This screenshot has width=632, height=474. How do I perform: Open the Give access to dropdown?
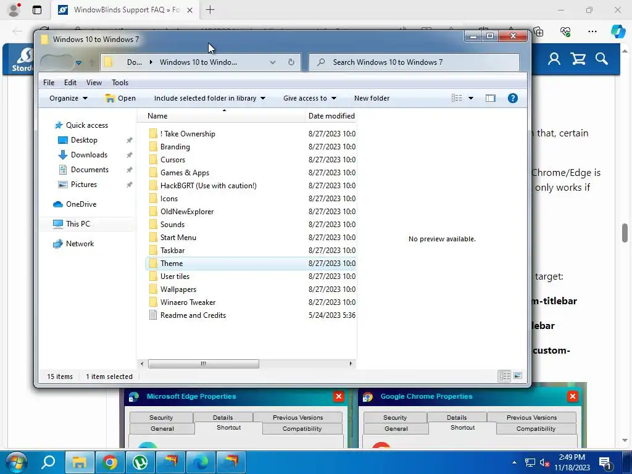click(310, 98)
